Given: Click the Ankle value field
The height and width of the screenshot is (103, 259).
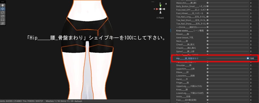Looking at the screenshot, I should [254, 96].
